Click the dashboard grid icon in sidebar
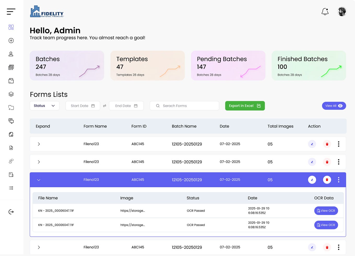Screen dimensions: 355x256 pyautogui.click(x=11, y=27)
